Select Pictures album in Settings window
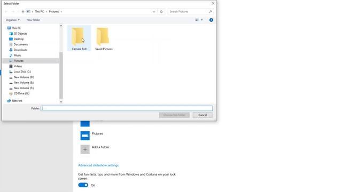The width and height of the screenshot is (342, 192). tap(91, 135)
